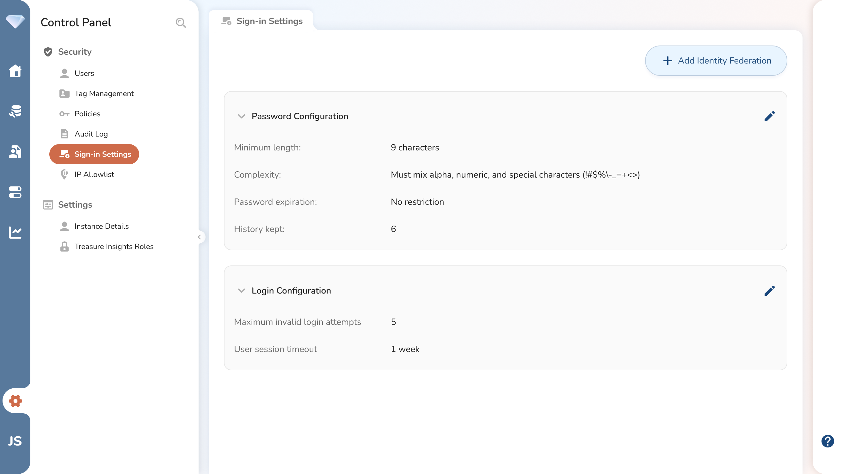The height and width of the screenshot is (474, 843).
Task: Click the Add Identity Federation button
Action: click(716, 61)
